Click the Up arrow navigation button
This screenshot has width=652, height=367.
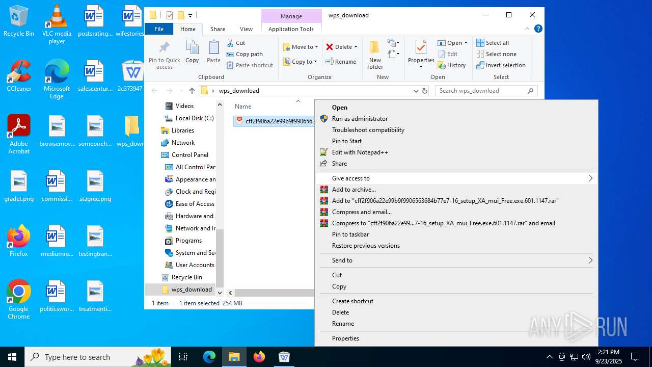coord(192,91)
